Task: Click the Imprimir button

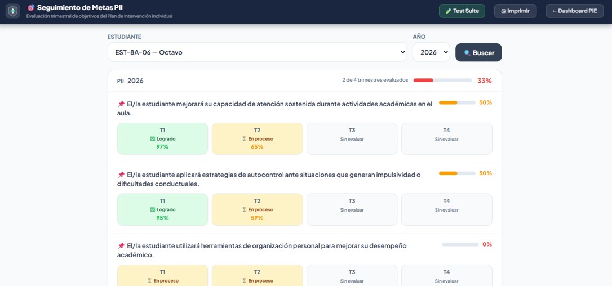Action: point(515,11)
